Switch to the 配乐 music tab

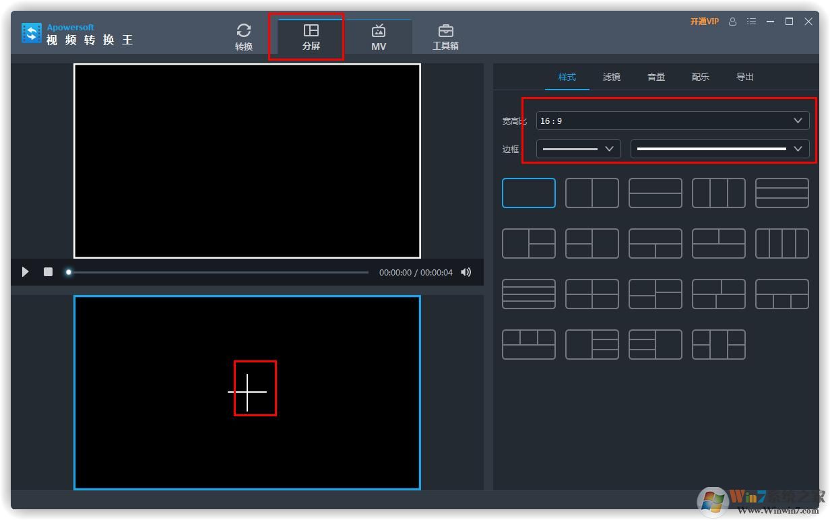click(700, 77)
